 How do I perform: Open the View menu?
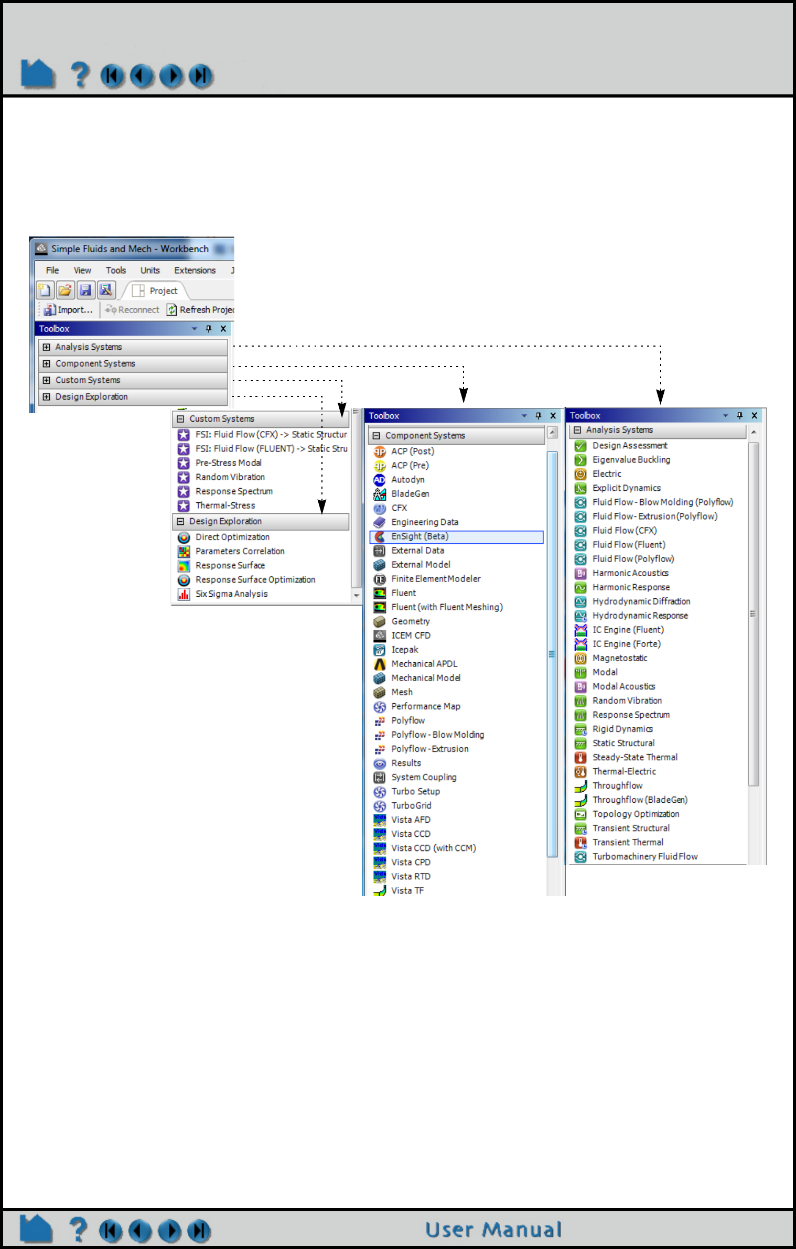pos(82,270)
